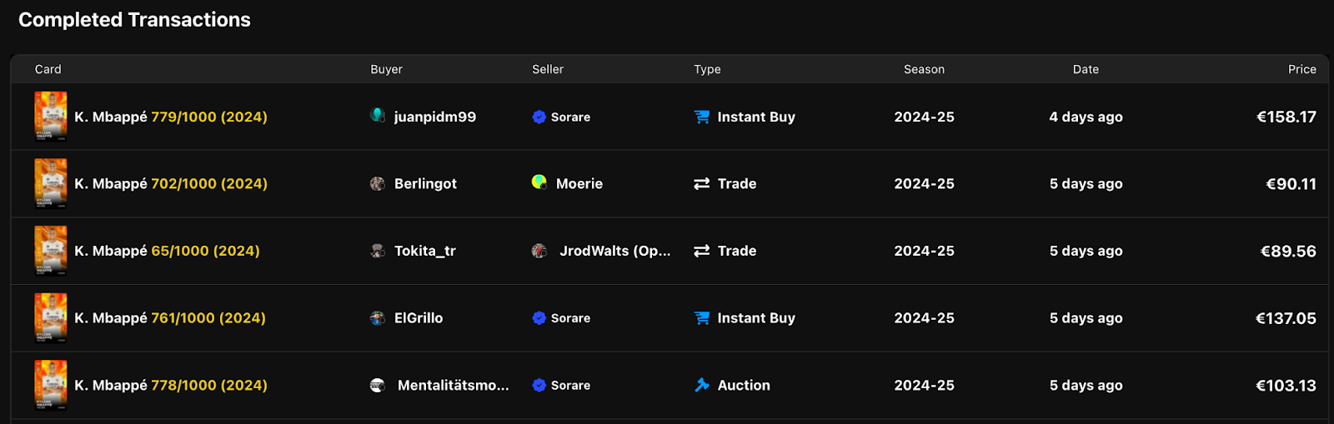Click the Season column header

(x=924, y=69)
